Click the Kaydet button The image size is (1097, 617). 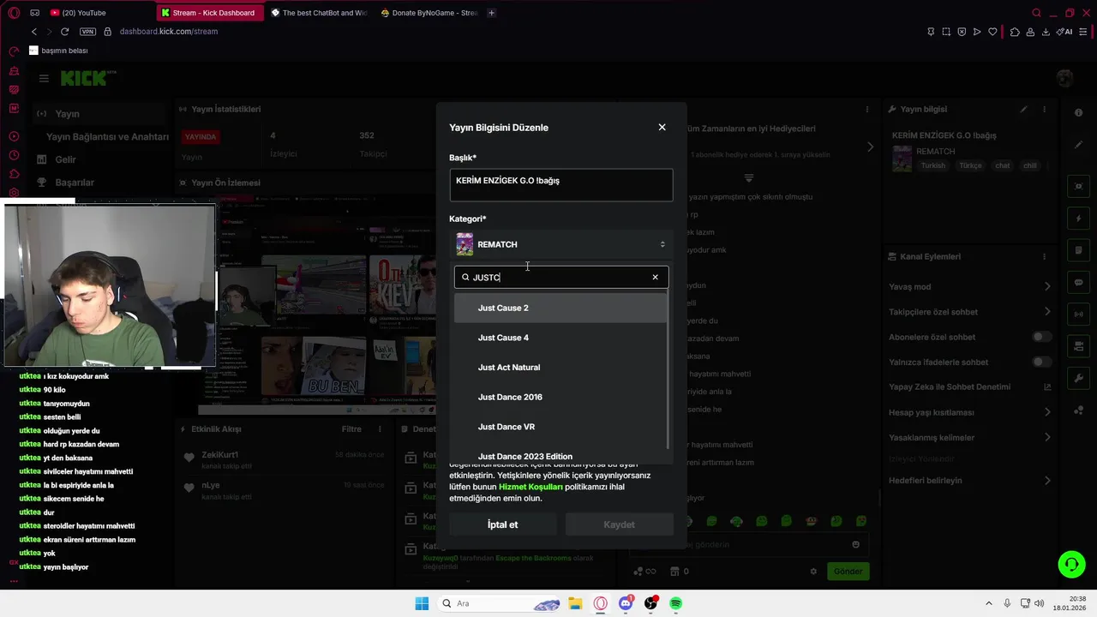coord(619,524)
